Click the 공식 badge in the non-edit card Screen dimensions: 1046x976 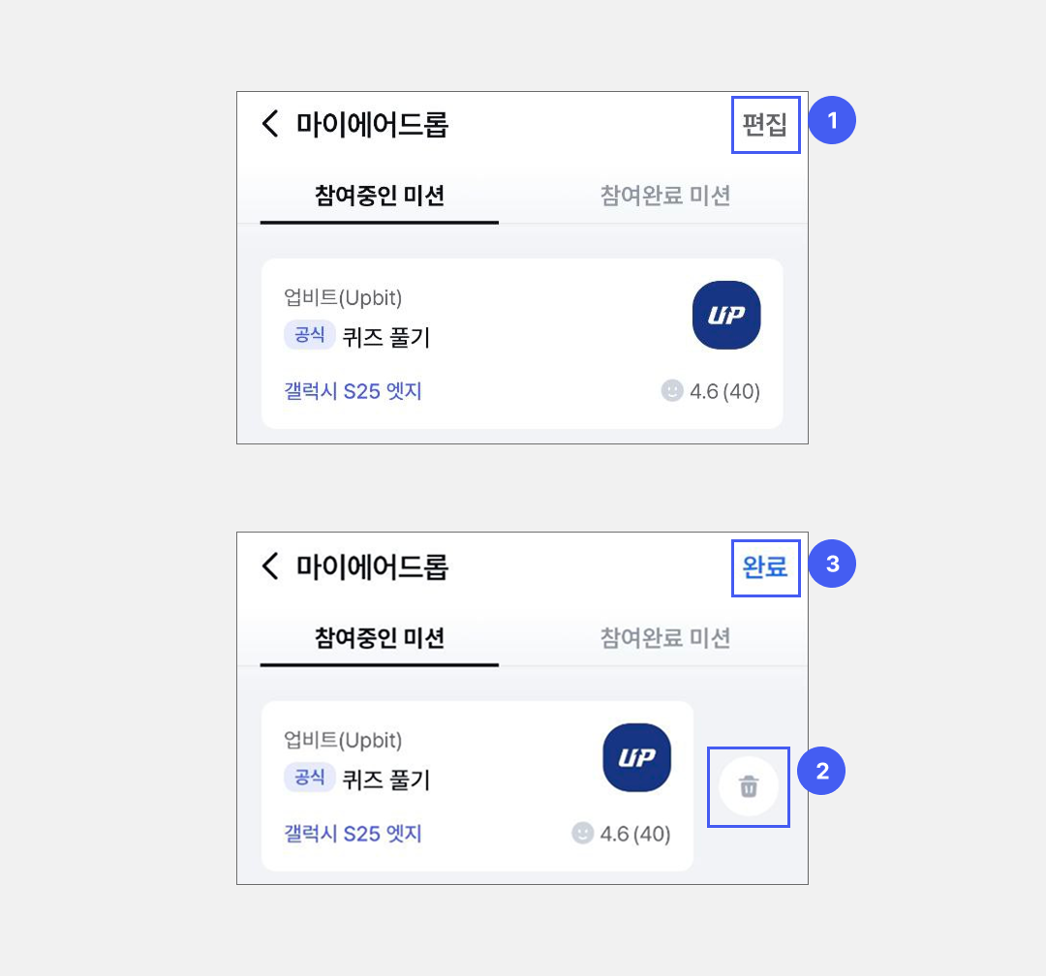point(309,335)
